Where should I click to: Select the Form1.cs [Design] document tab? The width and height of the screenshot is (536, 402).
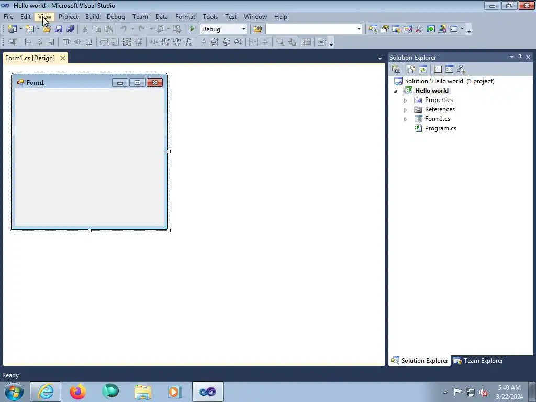(30, 58)
